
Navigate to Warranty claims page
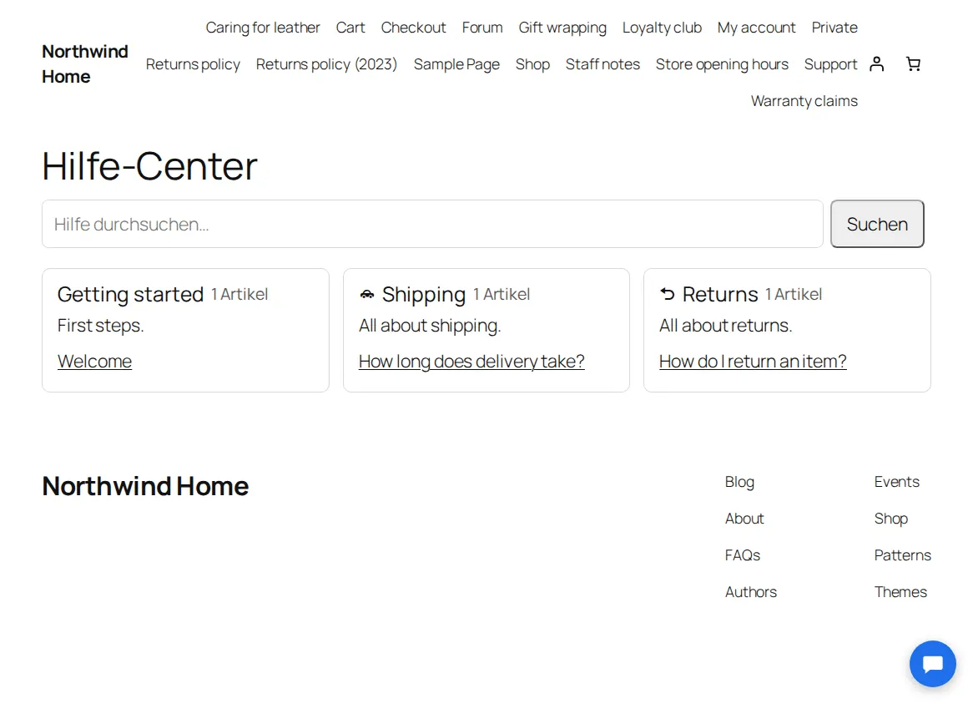click(804, 101)
